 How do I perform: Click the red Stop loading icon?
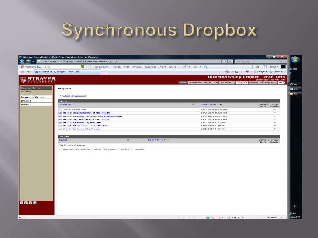pyautogui.click(x=230, y=61)
